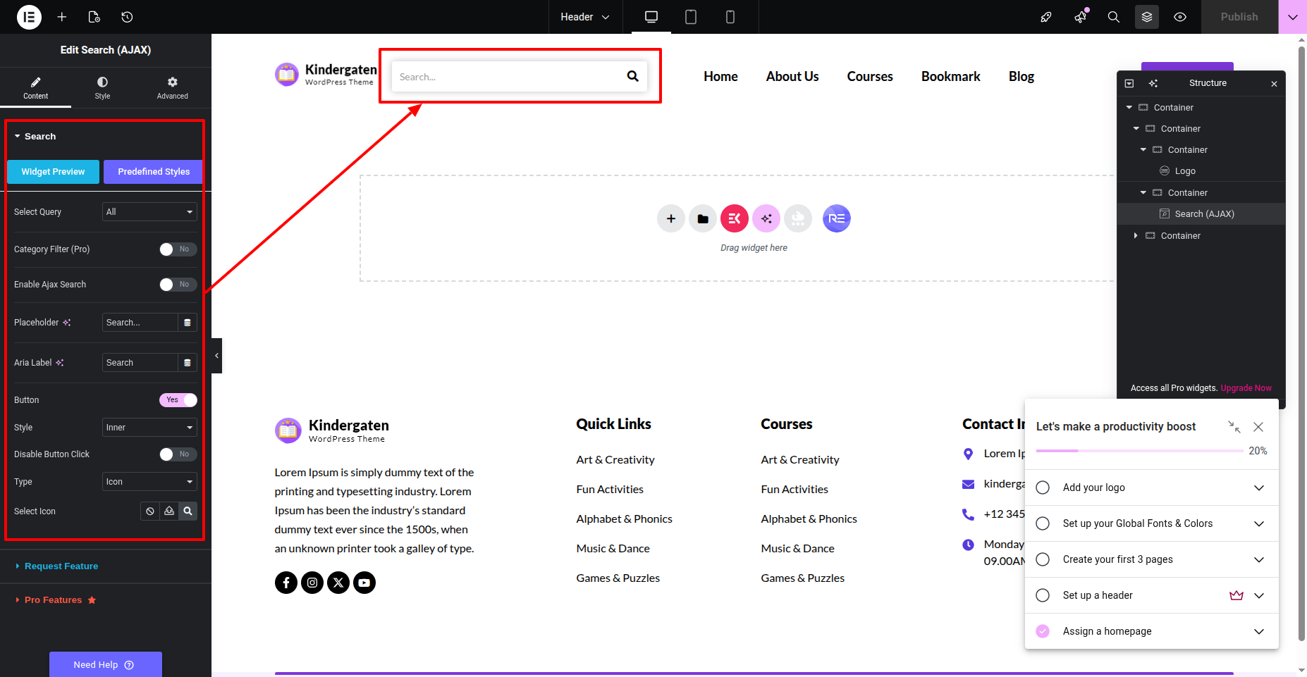This screenshot has height=677, width=1307.
Task: Open the button Style dropdown set to Inner
Action: [149, 428]
